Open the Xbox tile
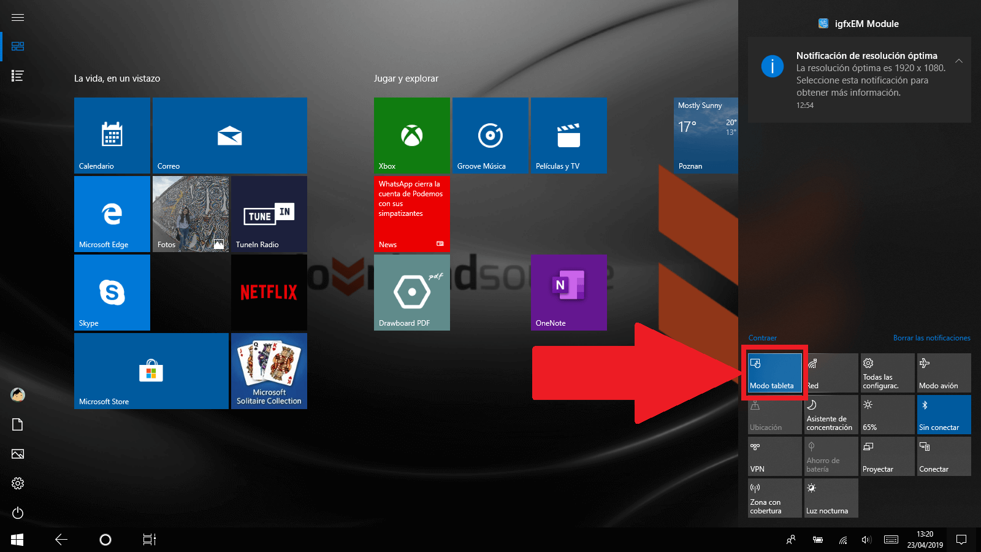 coord(412,136)
